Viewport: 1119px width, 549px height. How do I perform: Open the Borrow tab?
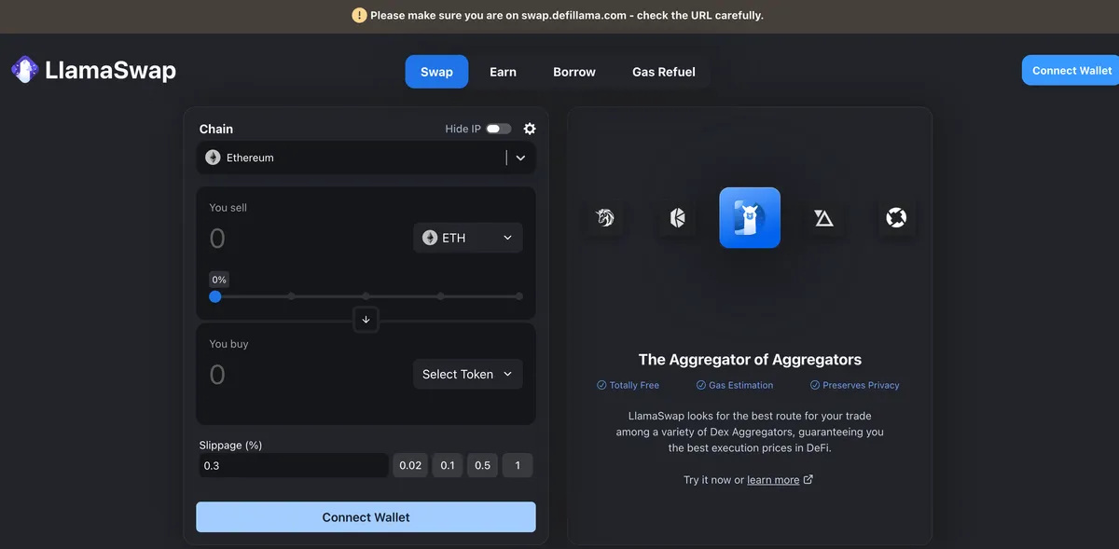tap(574, 72)
